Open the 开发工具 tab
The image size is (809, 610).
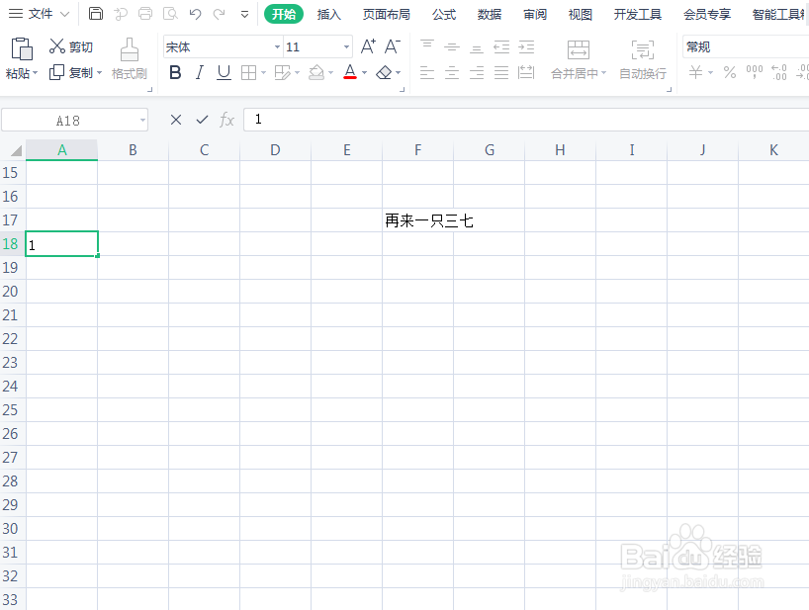pyautogui.click(x=637, y=15)
